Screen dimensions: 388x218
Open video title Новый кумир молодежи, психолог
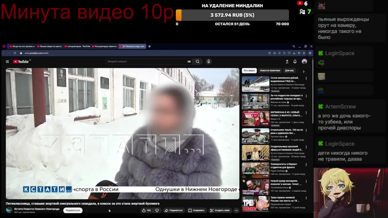(x=286, y=182)
